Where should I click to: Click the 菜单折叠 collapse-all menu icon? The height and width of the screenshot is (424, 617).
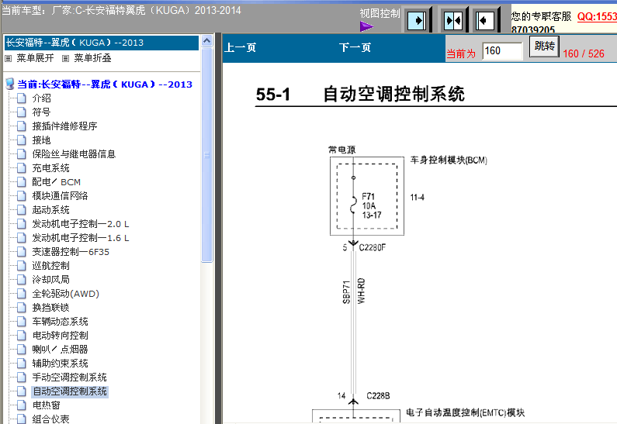pos(66,59)
